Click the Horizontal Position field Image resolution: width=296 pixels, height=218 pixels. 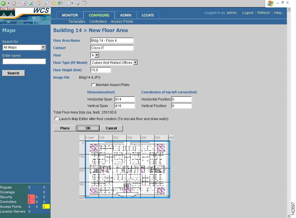[182, 99]
